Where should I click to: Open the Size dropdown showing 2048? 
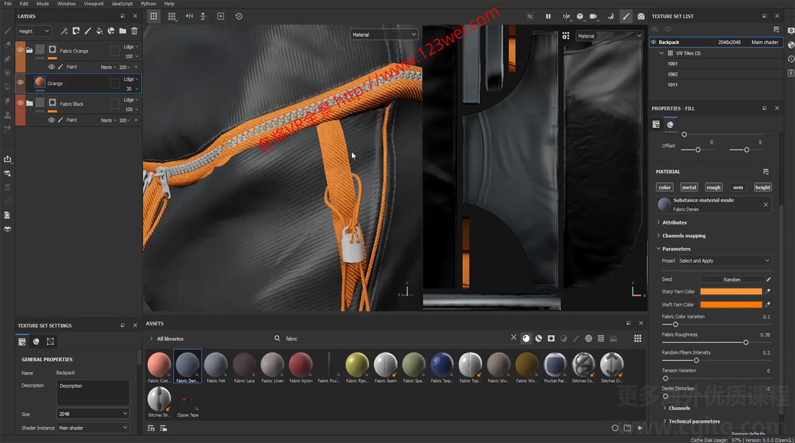pyautogui.click(x=93, y=413)
